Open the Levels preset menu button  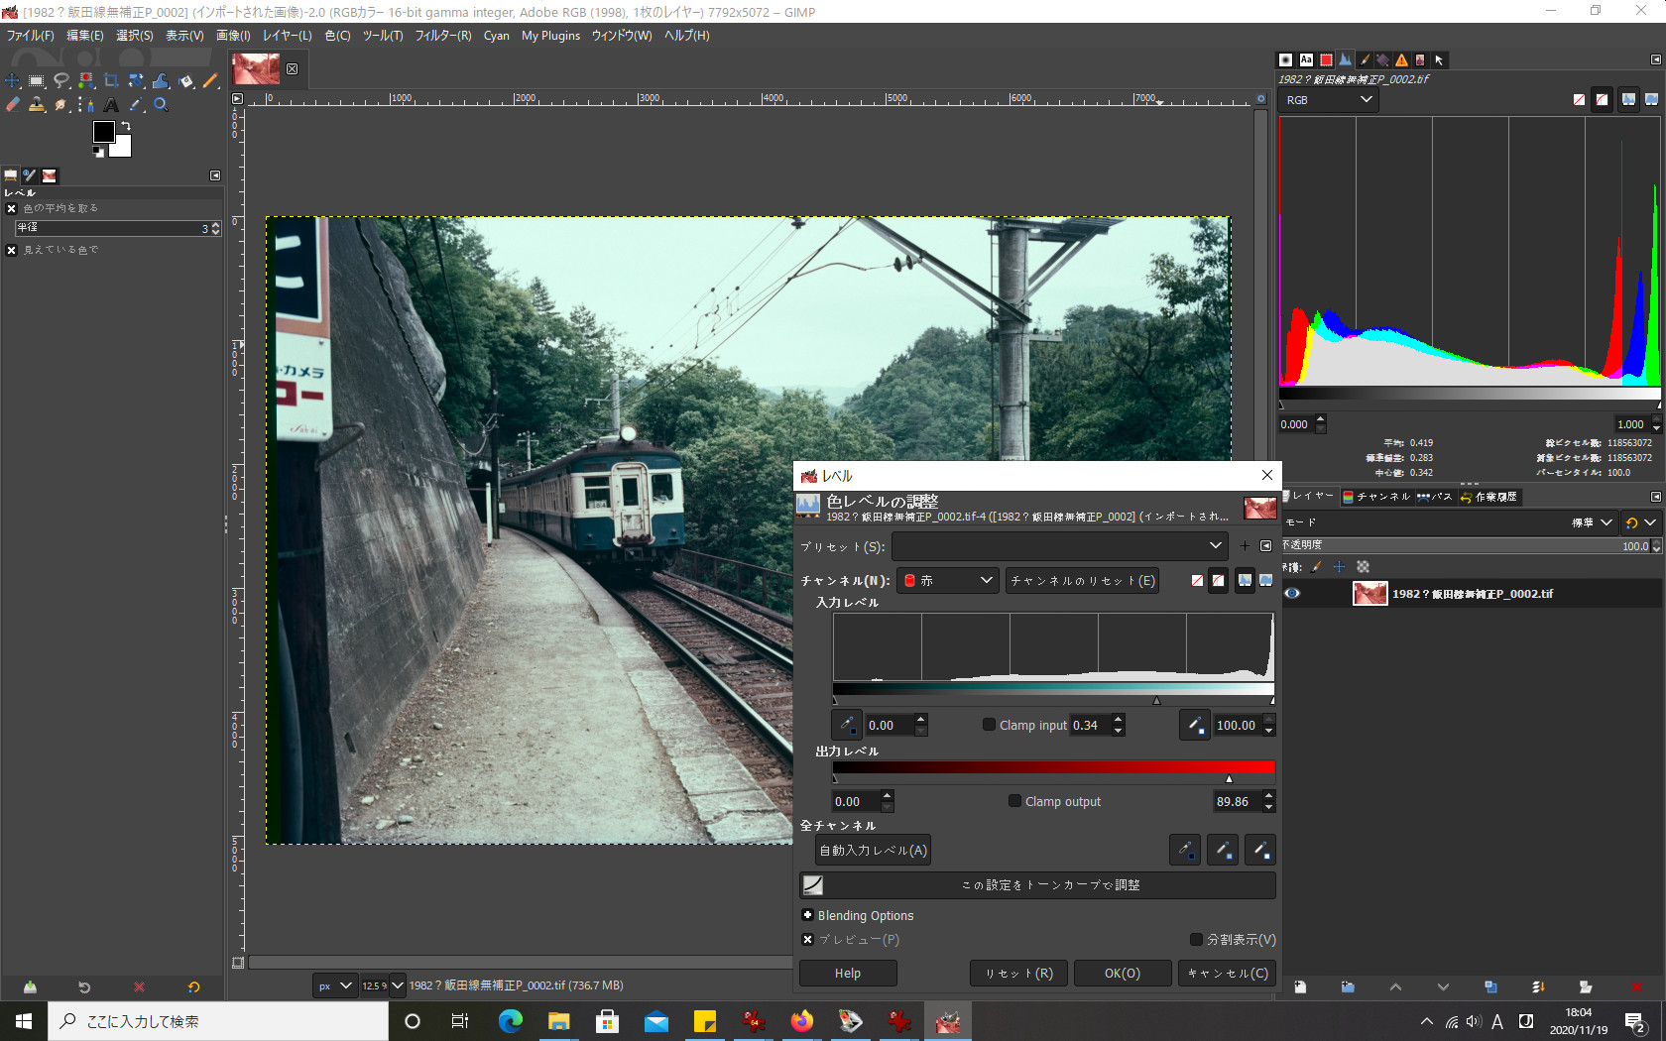(1266, 545)
